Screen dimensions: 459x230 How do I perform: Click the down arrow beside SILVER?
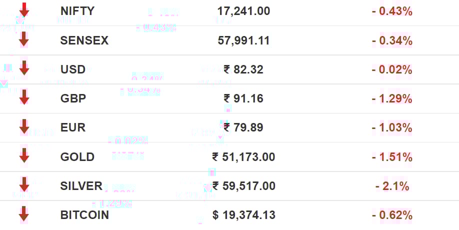(24, 184)
